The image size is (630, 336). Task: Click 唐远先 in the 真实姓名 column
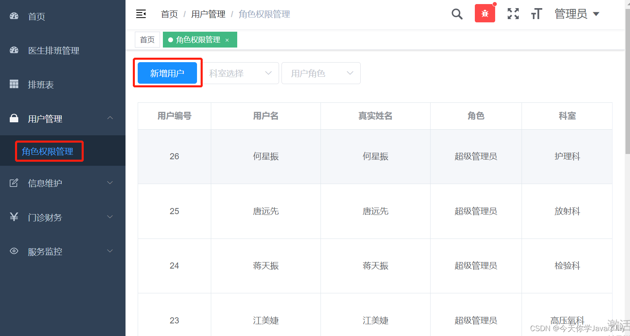pos(376,211)
